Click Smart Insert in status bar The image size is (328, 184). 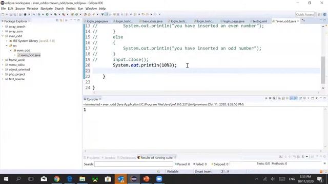coord(203,172)
